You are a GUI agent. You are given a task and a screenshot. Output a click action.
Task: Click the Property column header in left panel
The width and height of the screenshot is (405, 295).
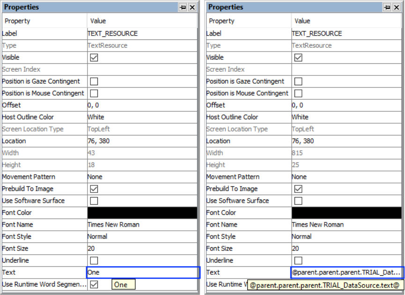click(44, 21)
